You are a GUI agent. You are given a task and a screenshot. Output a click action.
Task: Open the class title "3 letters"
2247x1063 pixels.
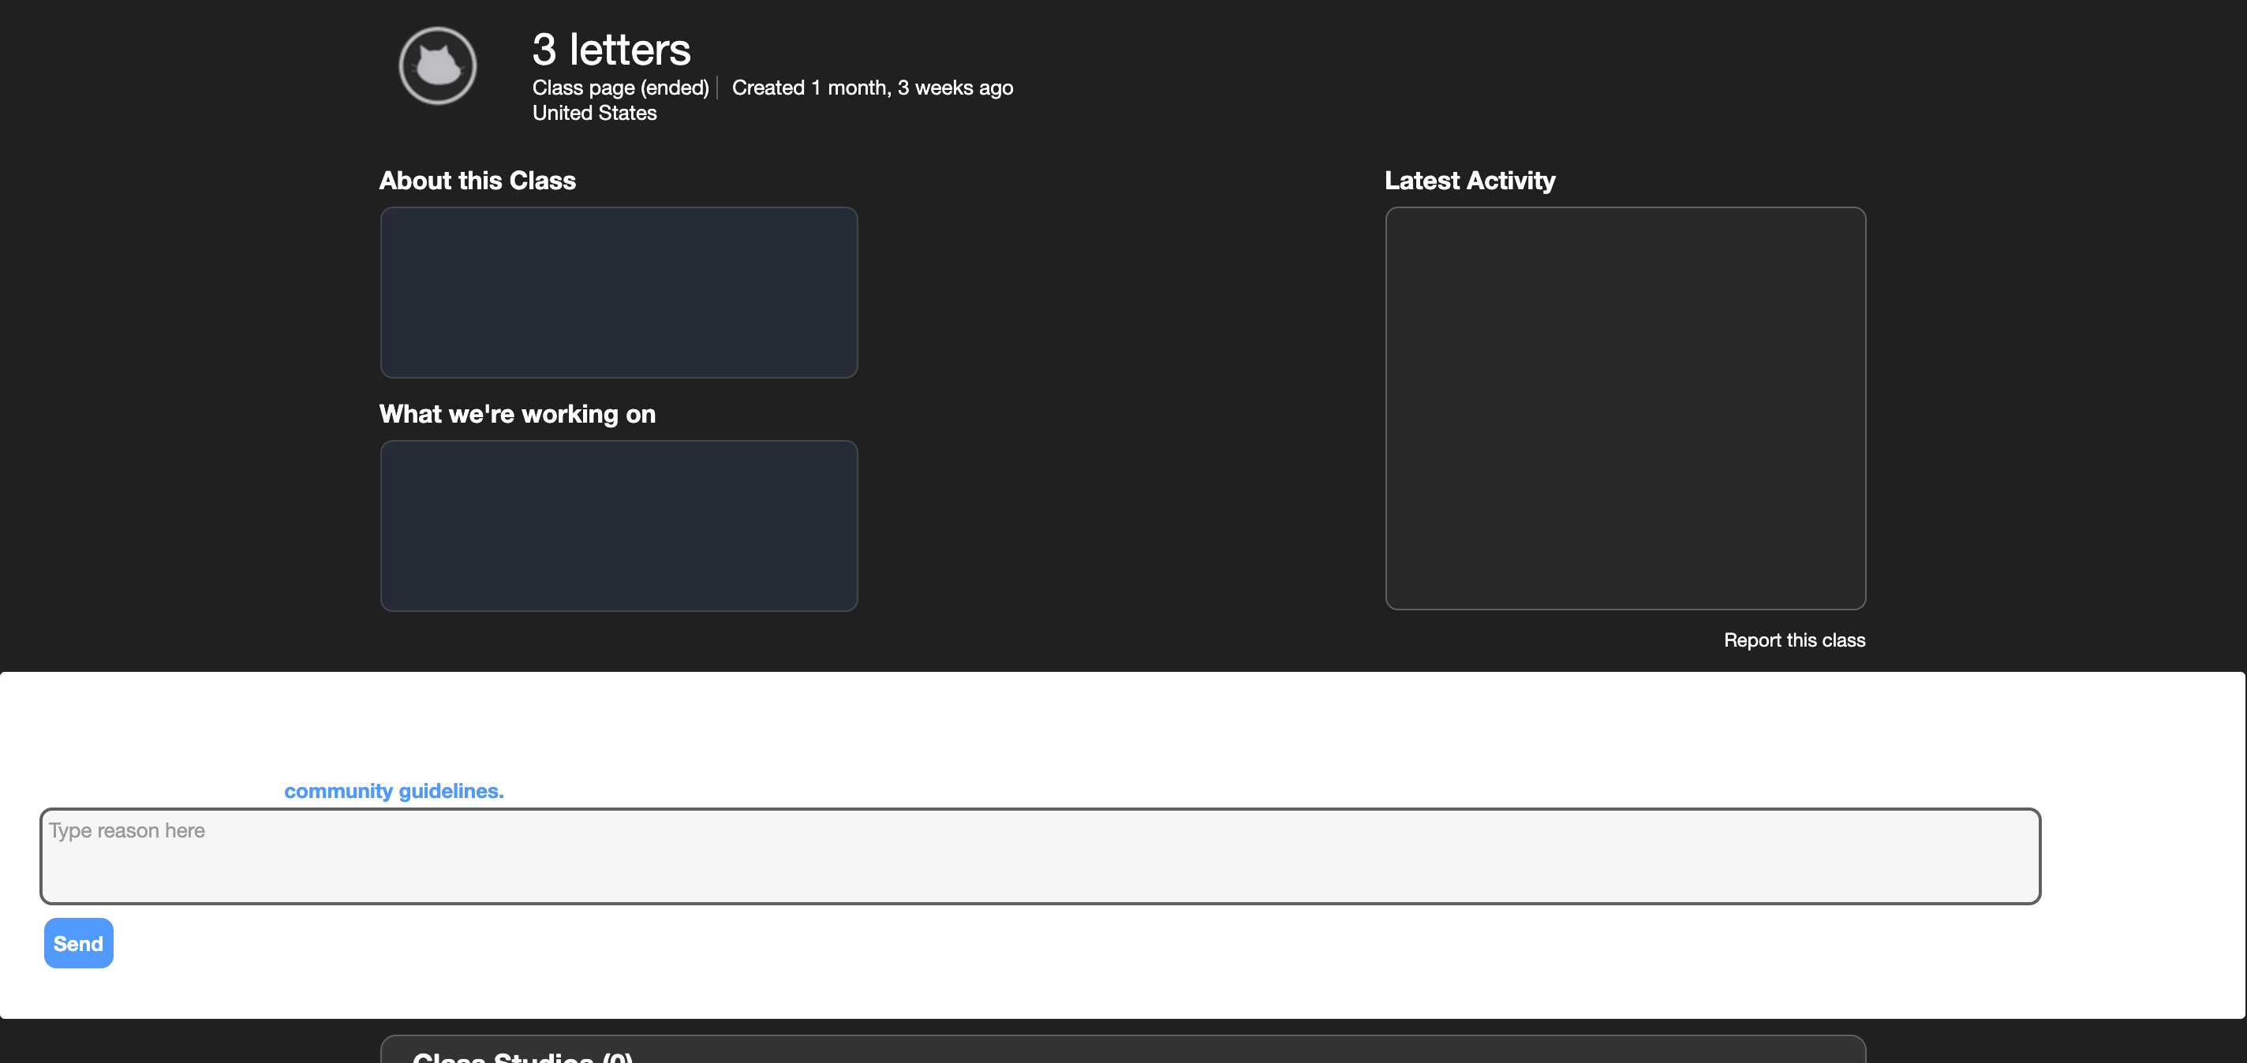(x=611, y=49)
